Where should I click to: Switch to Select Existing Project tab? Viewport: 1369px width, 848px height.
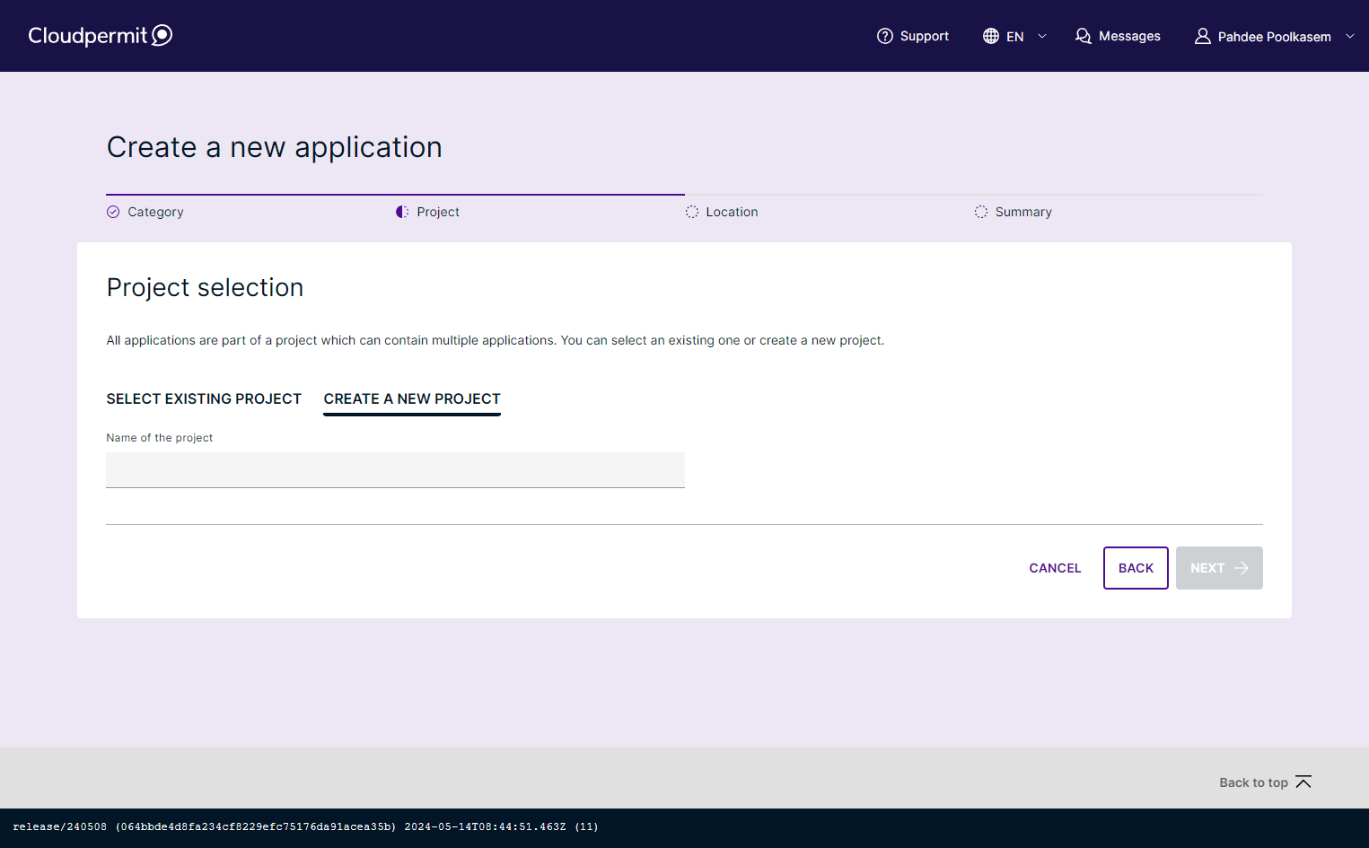click(x=204, y=398)
